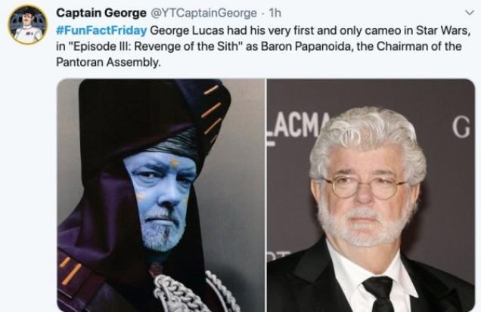Open the photo of man in tuxedo

[371, 195]
